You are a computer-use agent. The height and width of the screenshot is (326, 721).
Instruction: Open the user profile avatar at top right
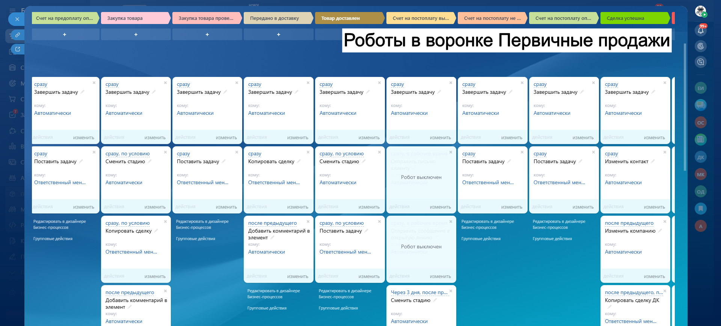click(x=700, y=11)
